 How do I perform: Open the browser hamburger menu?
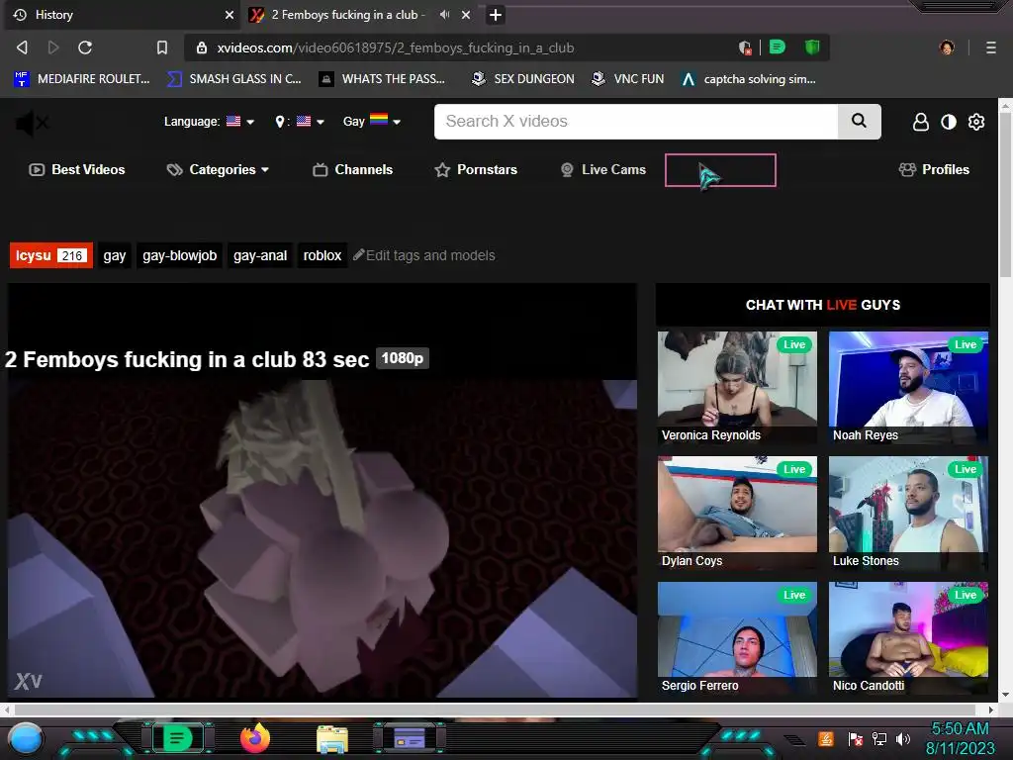coord(991,47)
